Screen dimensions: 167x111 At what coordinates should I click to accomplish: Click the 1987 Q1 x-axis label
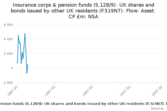click(13, 91)
